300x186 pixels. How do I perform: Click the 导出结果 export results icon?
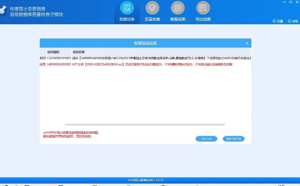(x=203, y=8)
